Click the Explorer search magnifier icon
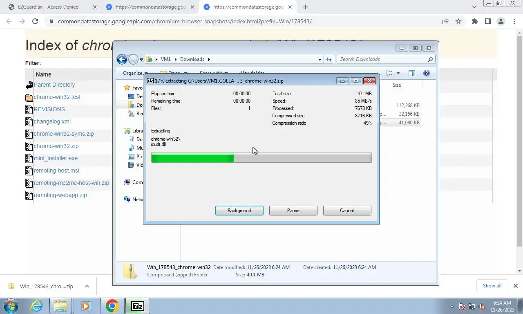The image size is (523, 314). coord(430,59)
